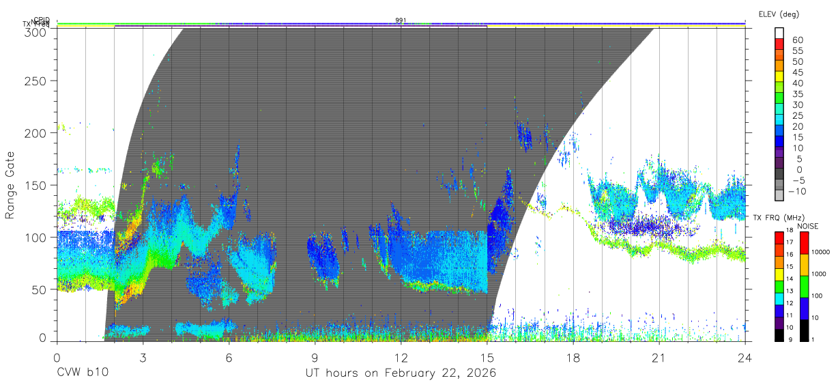
Task: Pick the green NOISE swatch between 1000 and 100
Action: coord(806,287)
